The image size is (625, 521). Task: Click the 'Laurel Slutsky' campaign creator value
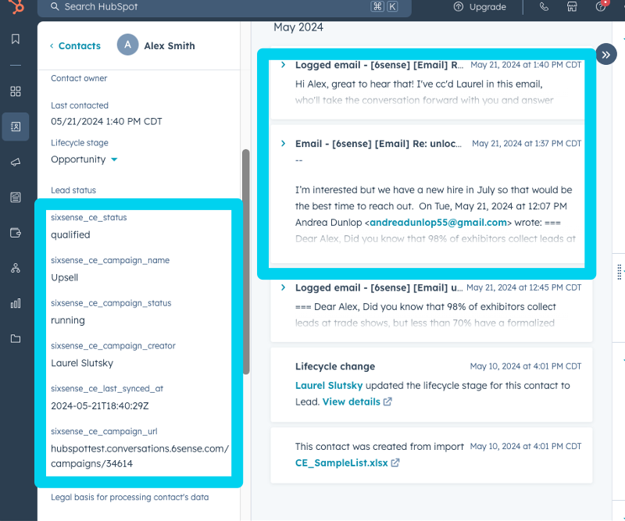pyautogui.click(x=82, y=363)
